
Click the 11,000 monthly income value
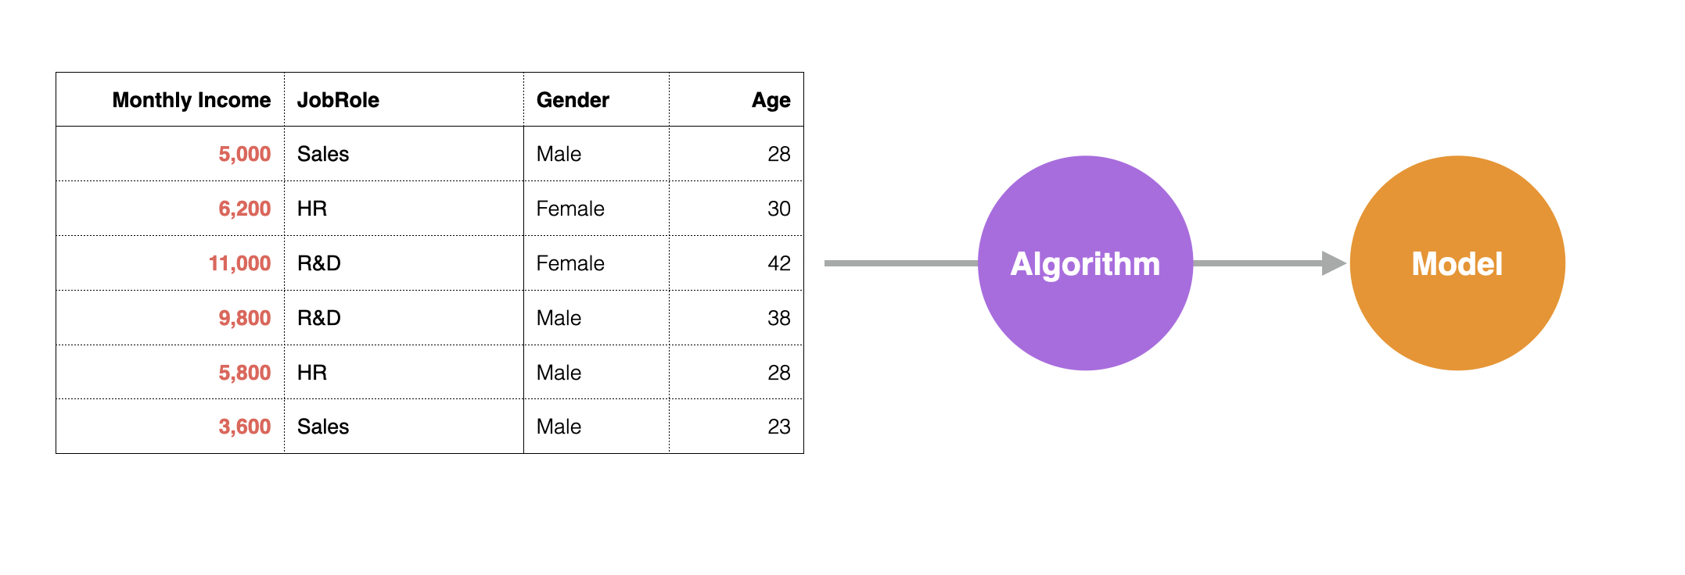click(239, 263)
